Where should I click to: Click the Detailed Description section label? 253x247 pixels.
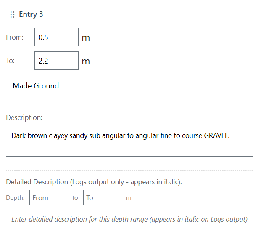(94, 182)
